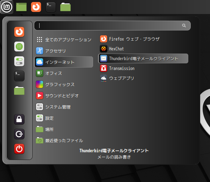Select the インターネット category
The width and height of the screenshot is (210, 182).
tap(64, 62)
